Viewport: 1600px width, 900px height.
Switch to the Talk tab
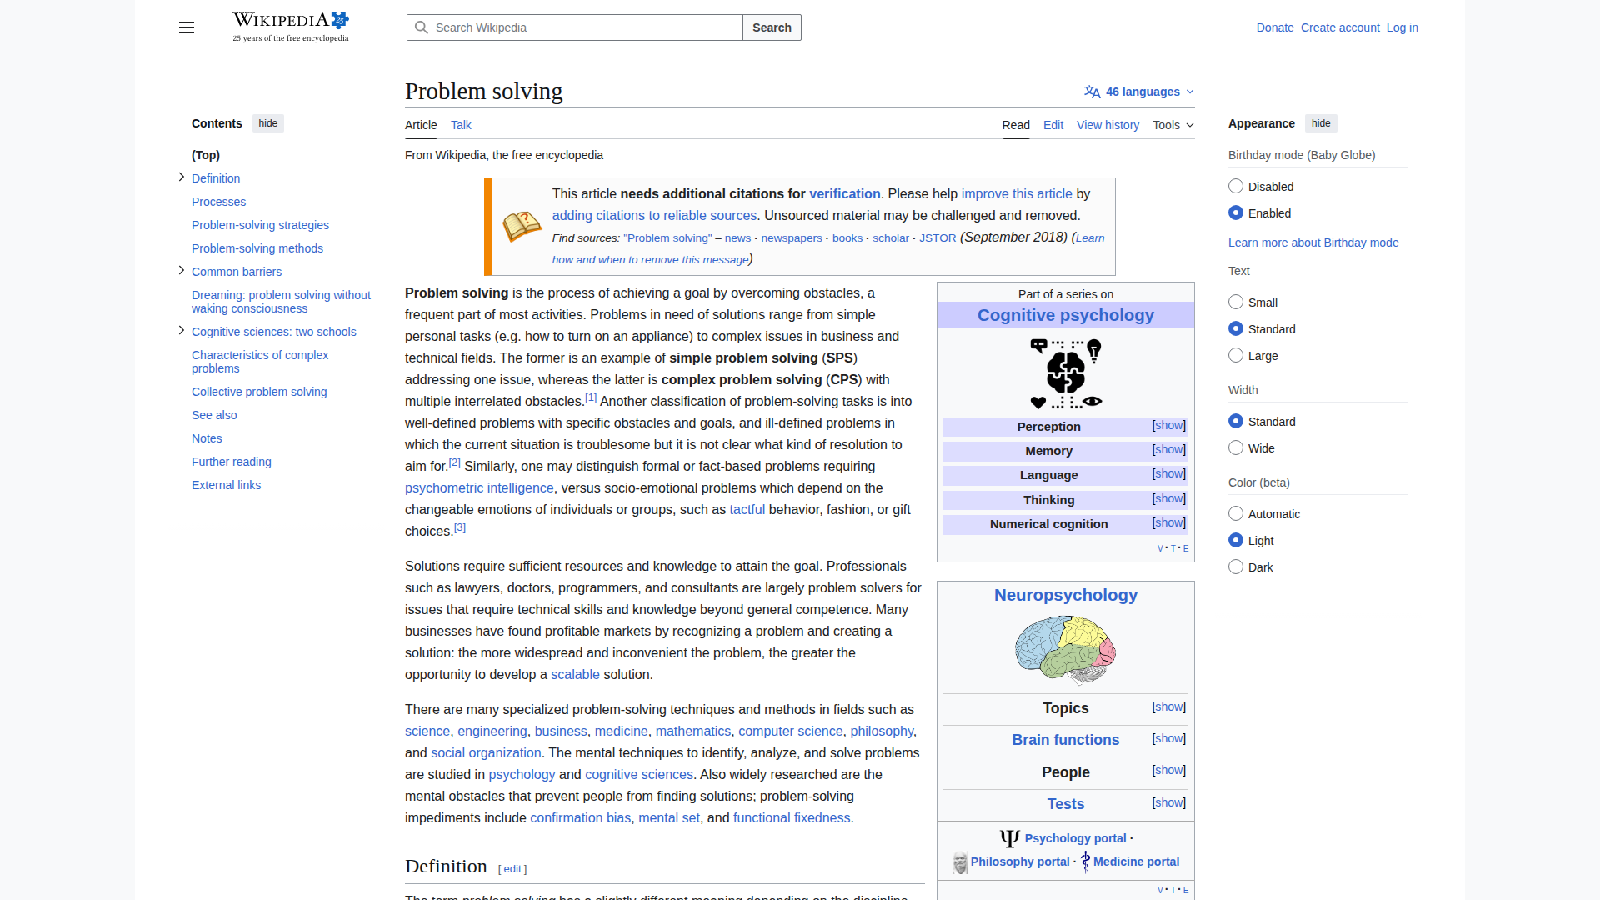click(x=461, y=125)
